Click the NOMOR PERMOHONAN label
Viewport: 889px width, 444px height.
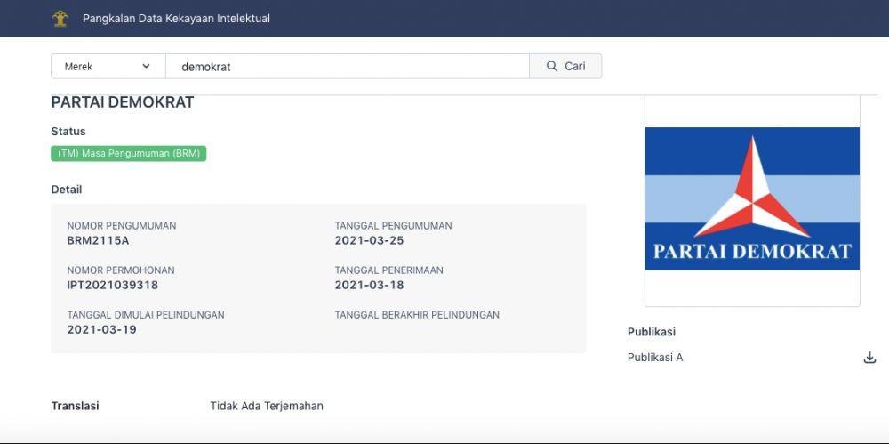121,270
